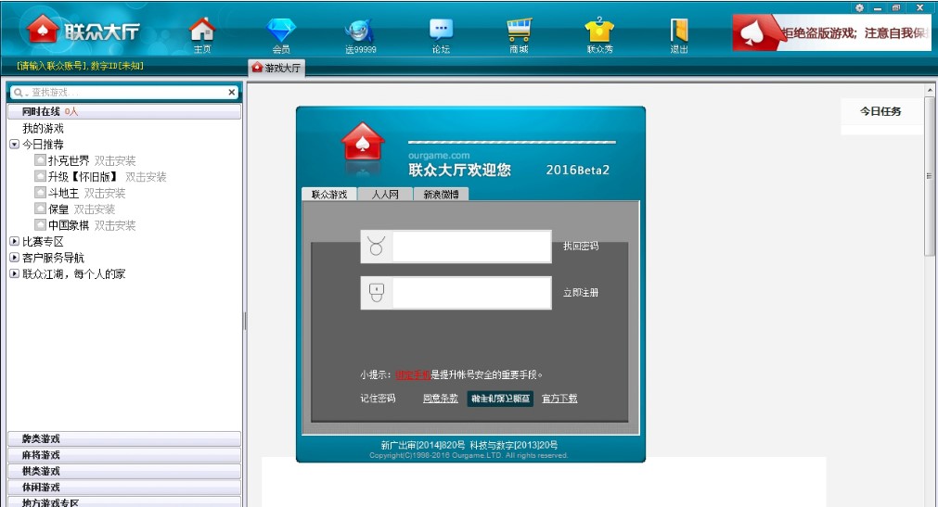Image resolution: width=938 pixels, height=507 pixels.
Task: Clear the game search box with X
Action: click(x=232, y=92)
